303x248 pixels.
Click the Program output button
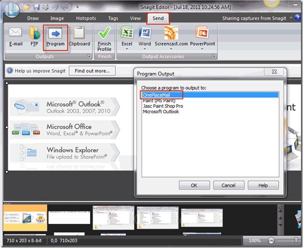point(55,37)
